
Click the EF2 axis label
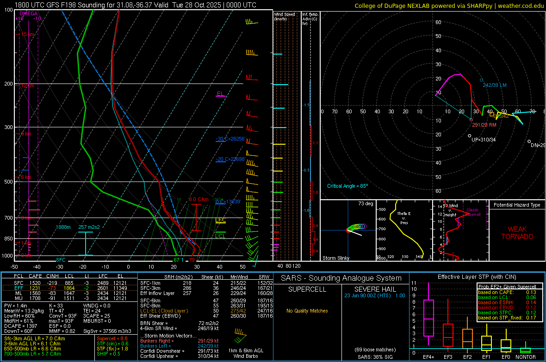click(x=467, y=357)
